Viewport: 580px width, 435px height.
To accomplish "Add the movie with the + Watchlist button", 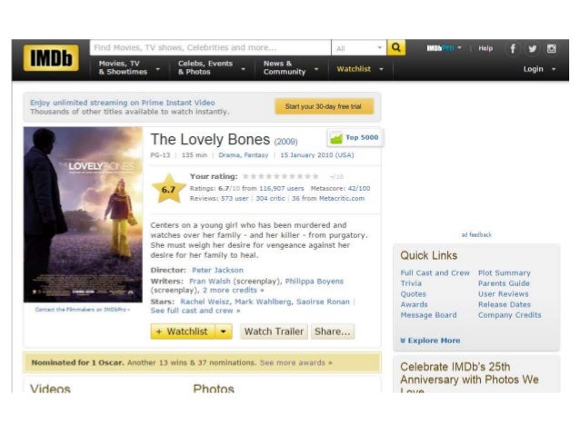I will tap(183, 331).
